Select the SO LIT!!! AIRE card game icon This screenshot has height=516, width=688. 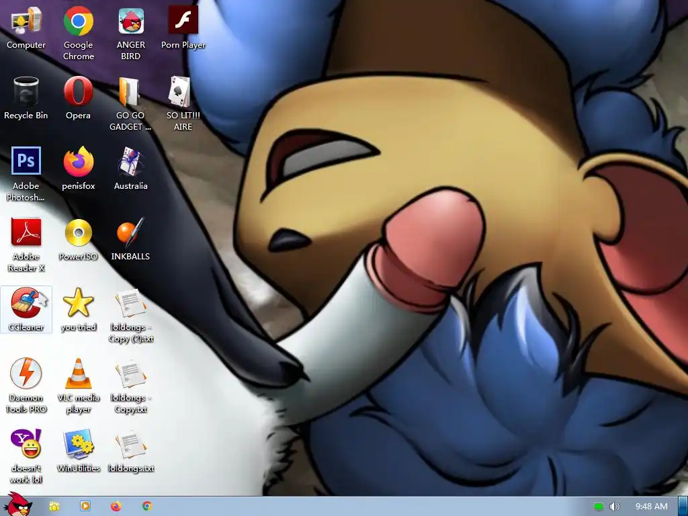click(183, 104)
